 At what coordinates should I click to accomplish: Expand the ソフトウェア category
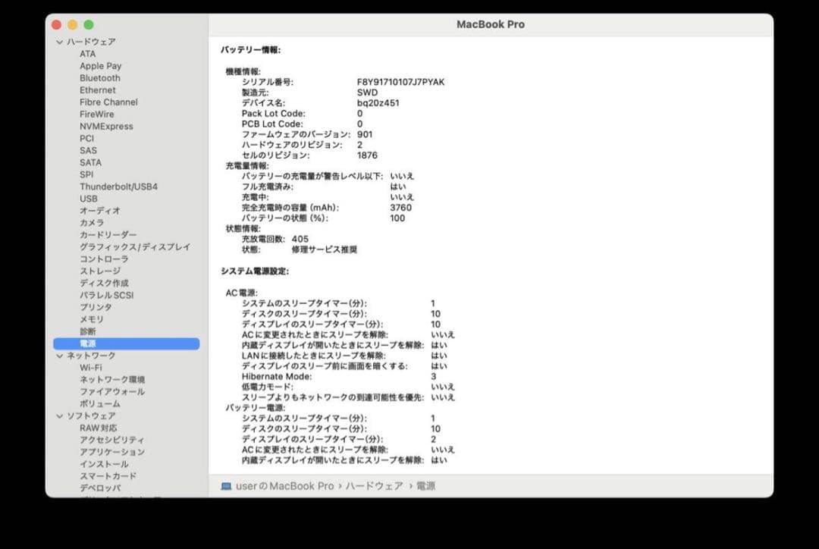click(x=58, y=416)
